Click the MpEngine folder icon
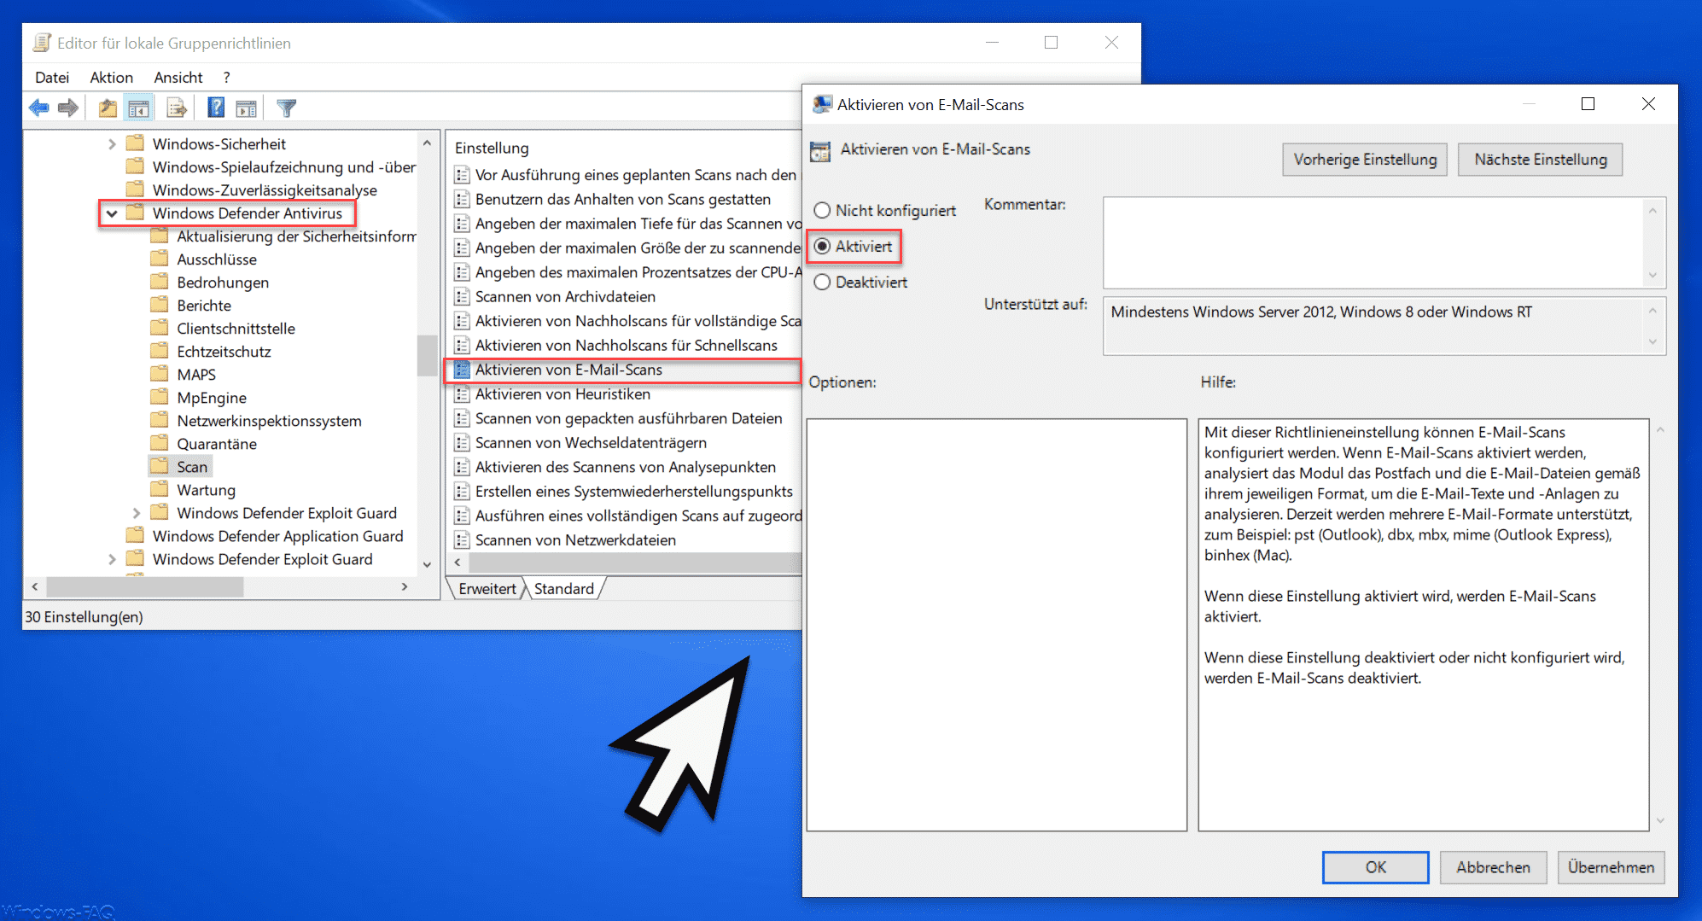 pos(160,397)
